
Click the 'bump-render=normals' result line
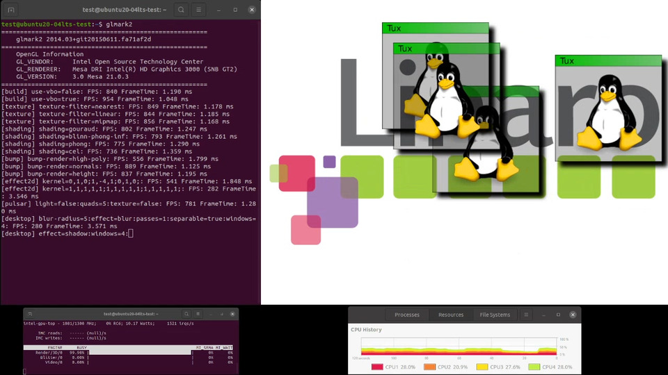coord(106,166)
